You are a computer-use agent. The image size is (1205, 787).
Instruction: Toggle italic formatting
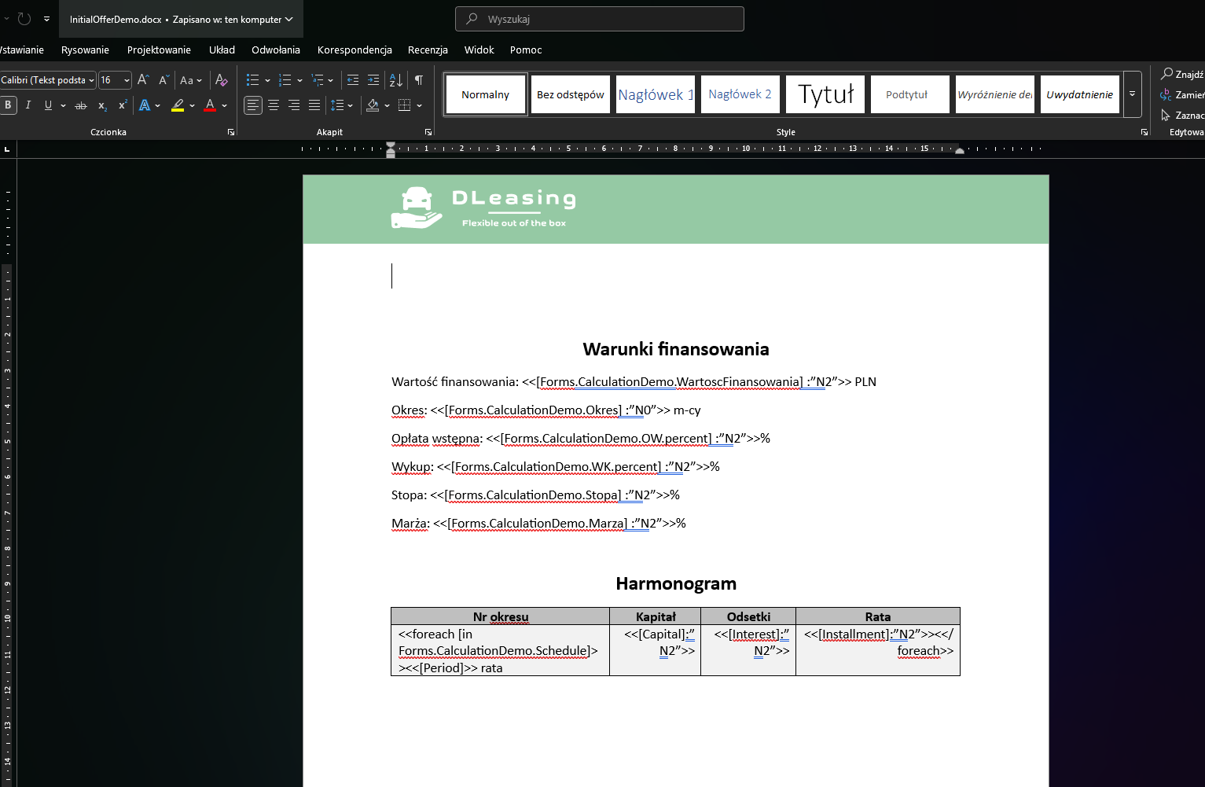[x=28, y=105]
